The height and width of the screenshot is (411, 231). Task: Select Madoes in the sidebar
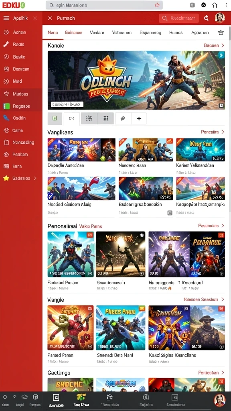point(20,94)
